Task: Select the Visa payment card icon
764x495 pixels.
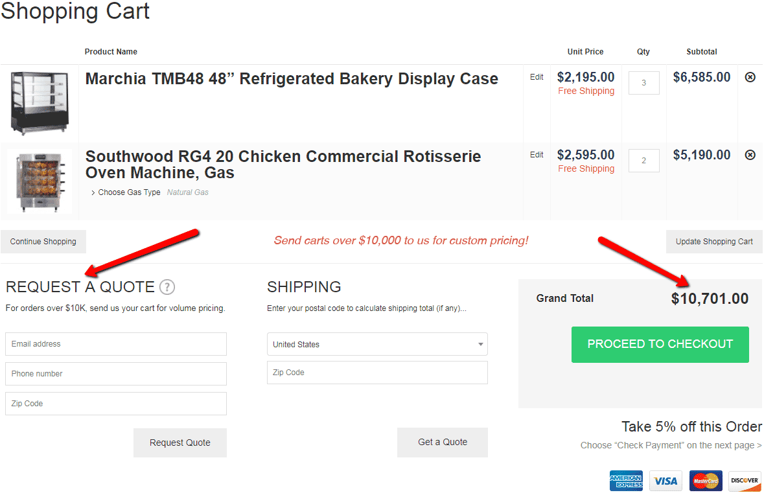Action: 666,481
